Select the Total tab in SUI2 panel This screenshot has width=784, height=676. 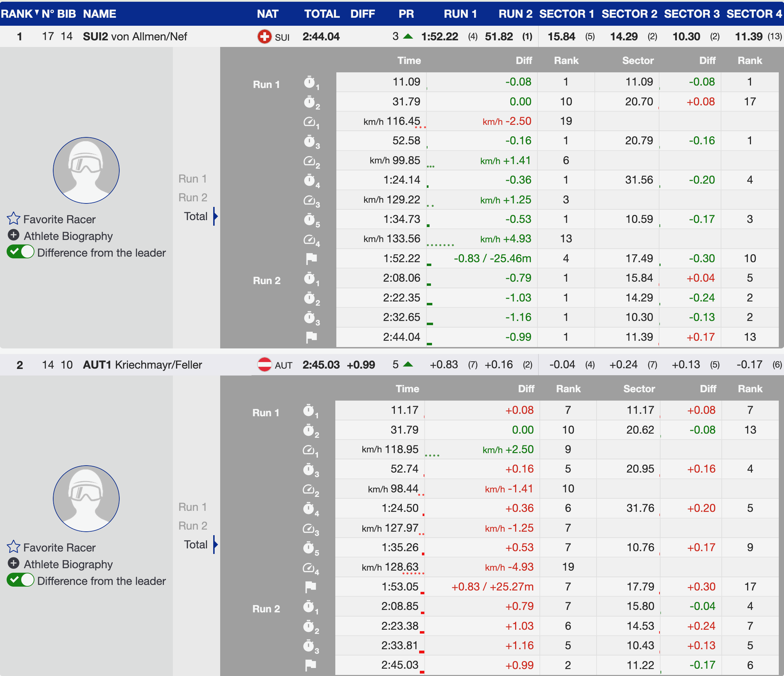(x=195, y=216)
